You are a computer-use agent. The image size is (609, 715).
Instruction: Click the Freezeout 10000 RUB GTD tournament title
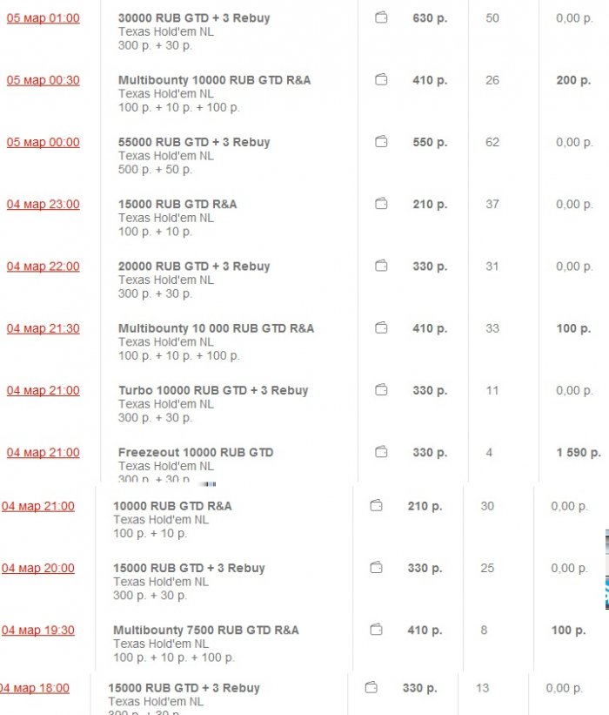point(196,452)
